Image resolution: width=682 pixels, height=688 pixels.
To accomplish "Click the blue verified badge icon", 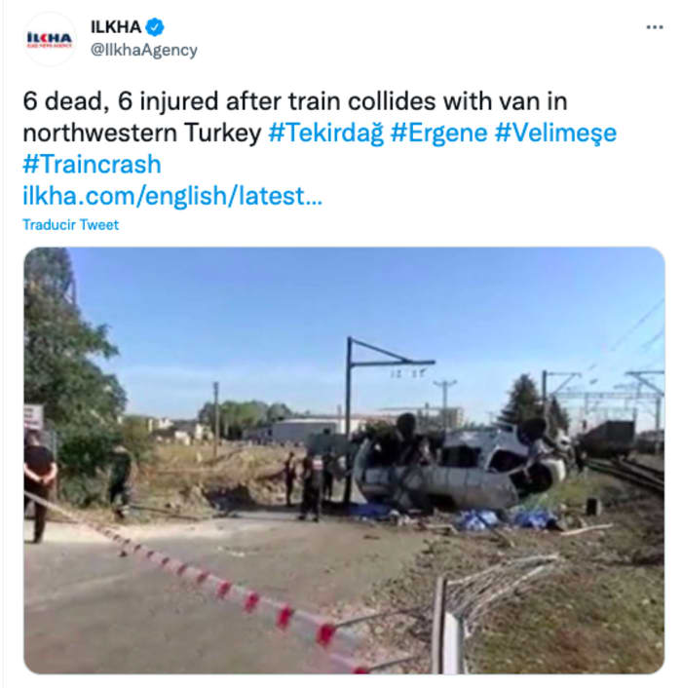I will pos(154,27).
